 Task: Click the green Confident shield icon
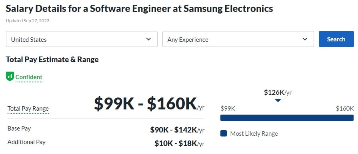coord(10,76)
